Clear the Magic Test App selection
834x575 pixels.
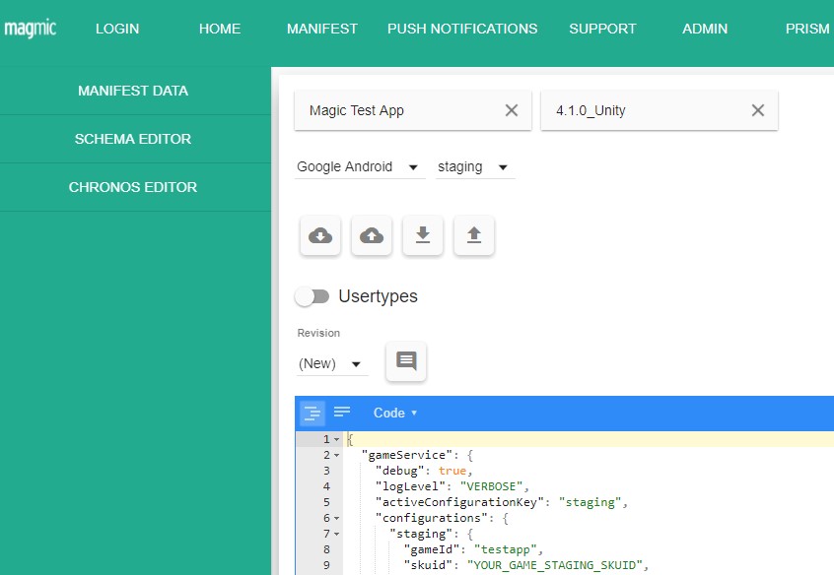point(511,110)
